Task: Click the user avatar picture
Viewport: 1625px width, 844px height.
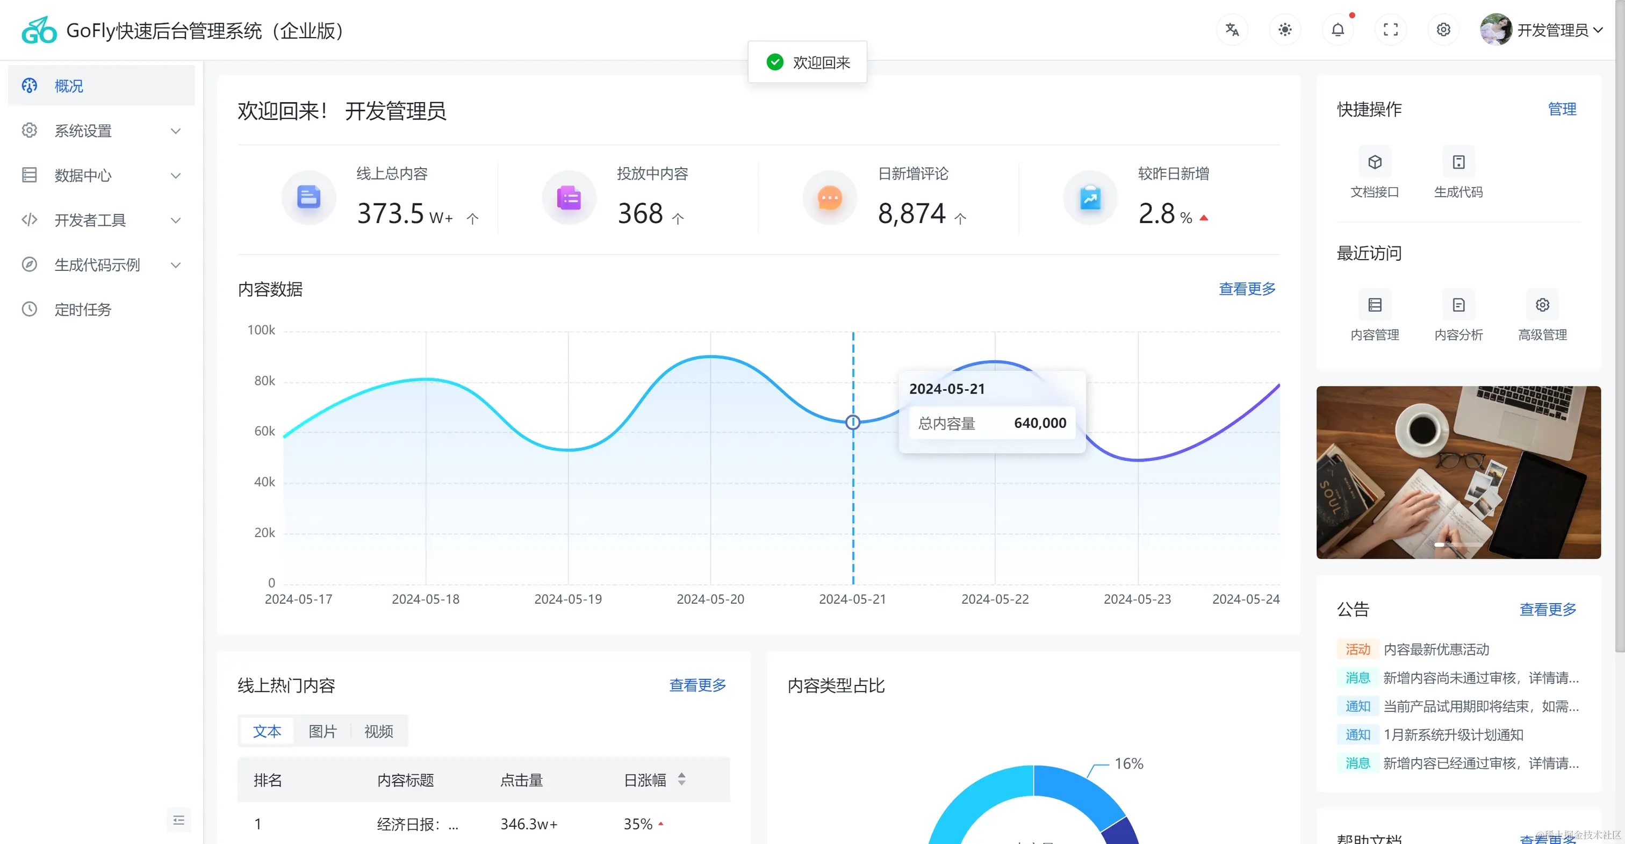Action: coord(1495,30)
